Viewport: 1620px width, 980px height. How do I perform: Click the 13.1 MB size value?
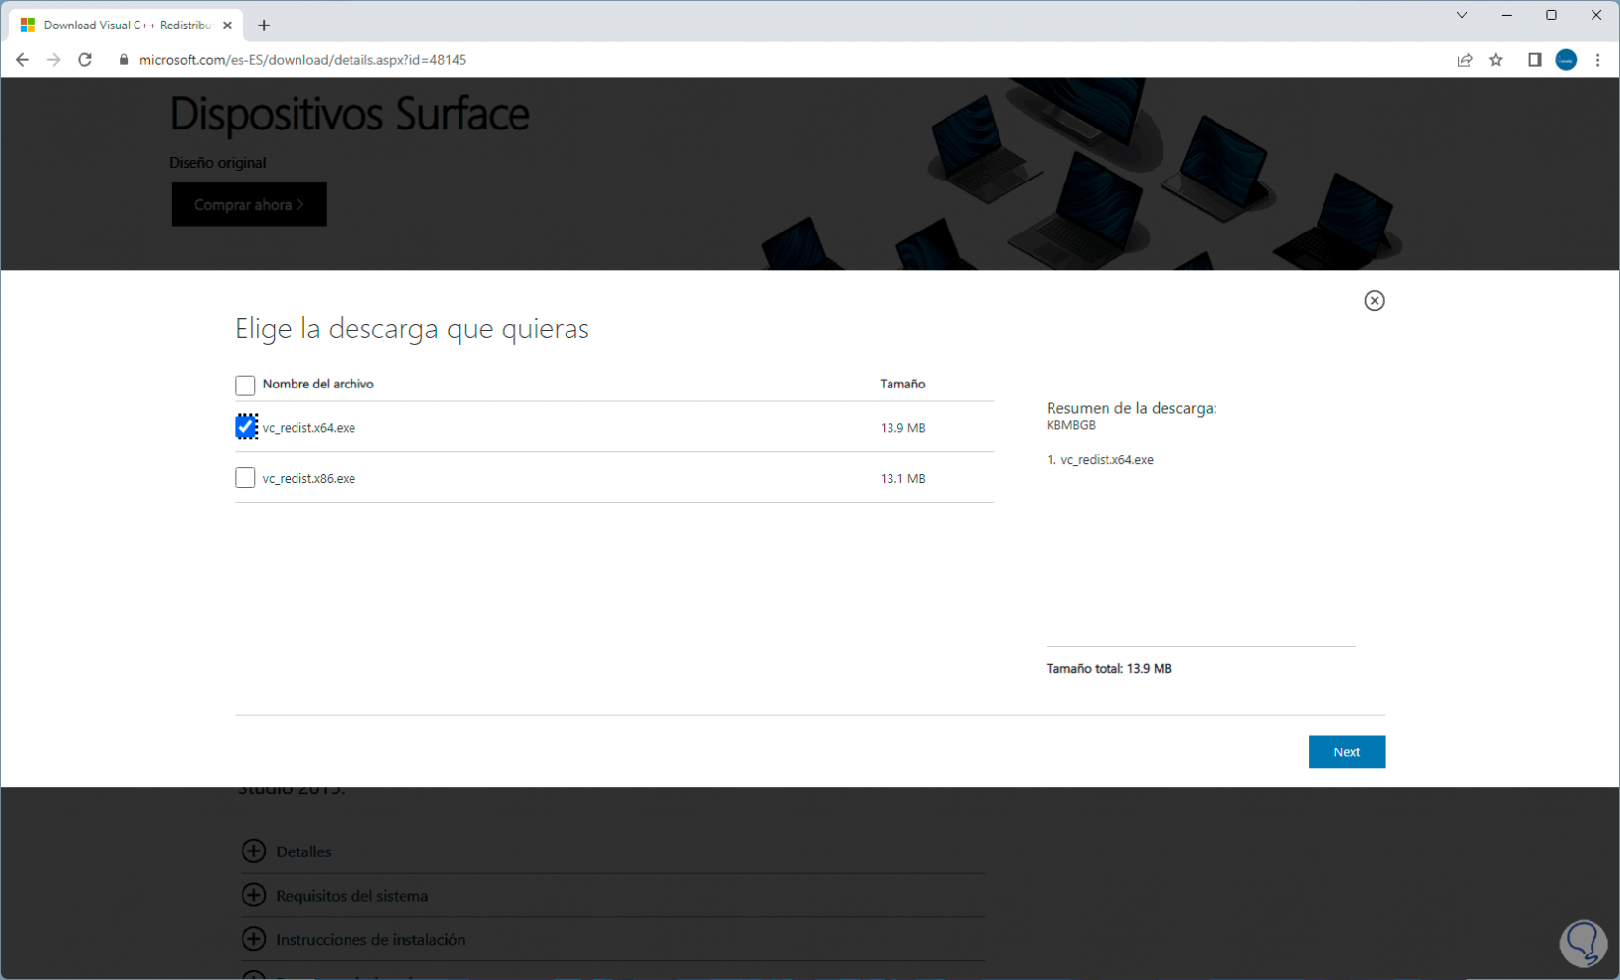click(902, 479)
